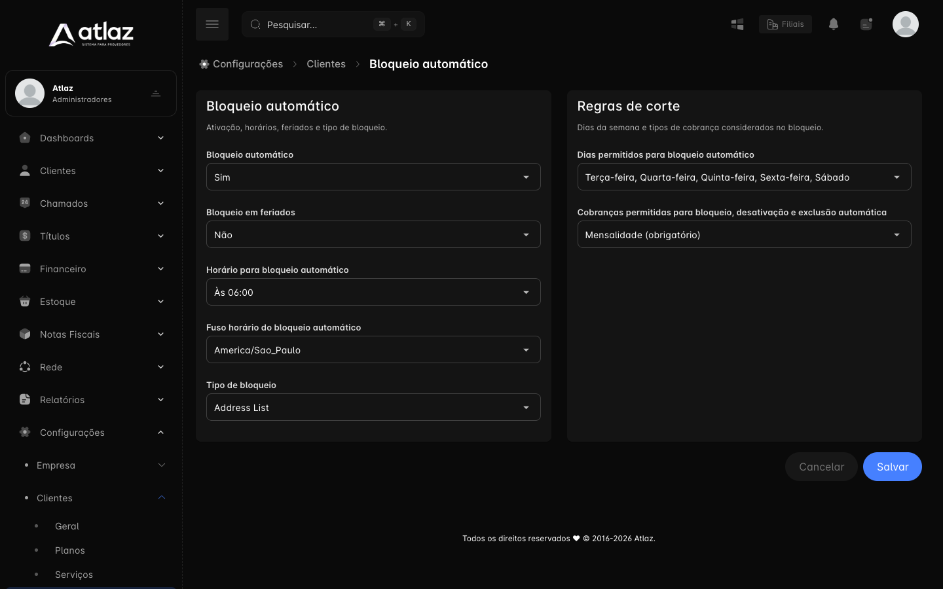Image resolution: width=943 pixels, height=589 pixels.
Task: Toggle the hamburger sidebar menu button
Action: (x=212, y=24)
